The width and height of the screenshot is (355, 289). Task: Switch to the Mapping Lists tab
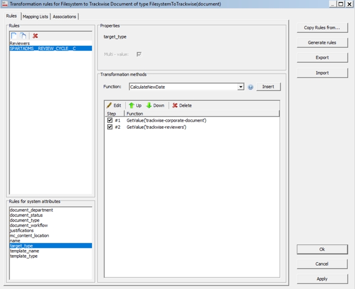coord(35,17)
